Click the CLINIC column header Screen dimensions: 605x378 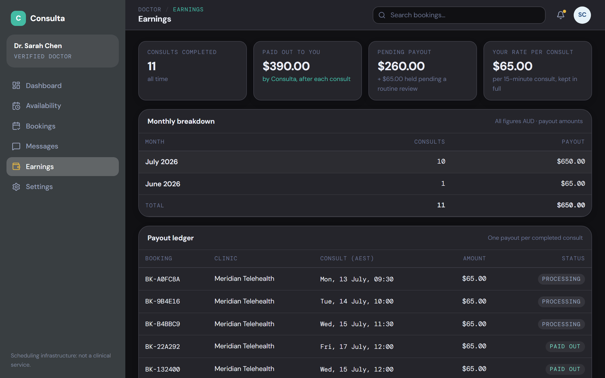click(226, 258)
